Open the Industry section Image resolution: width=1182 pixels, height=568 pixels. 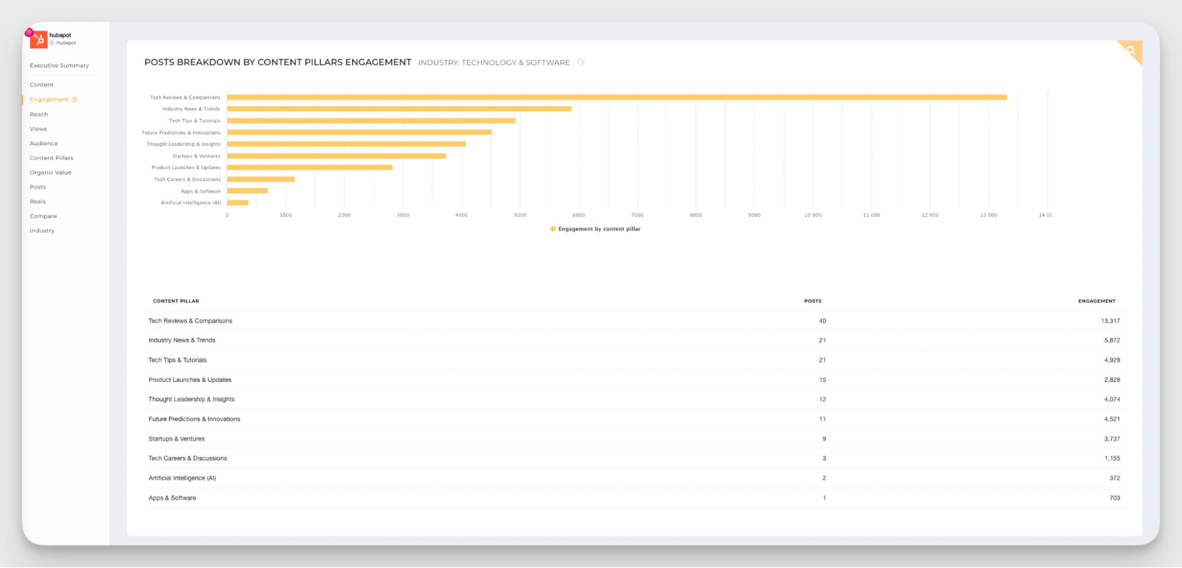tap(41, 231)
